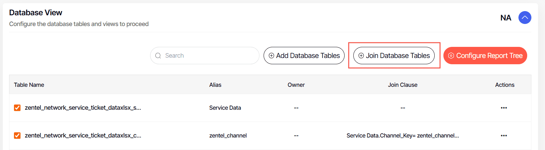Open actions menu for Service Data row
Viewport: 545px width, 150px height.
click(x=504, y=108)
